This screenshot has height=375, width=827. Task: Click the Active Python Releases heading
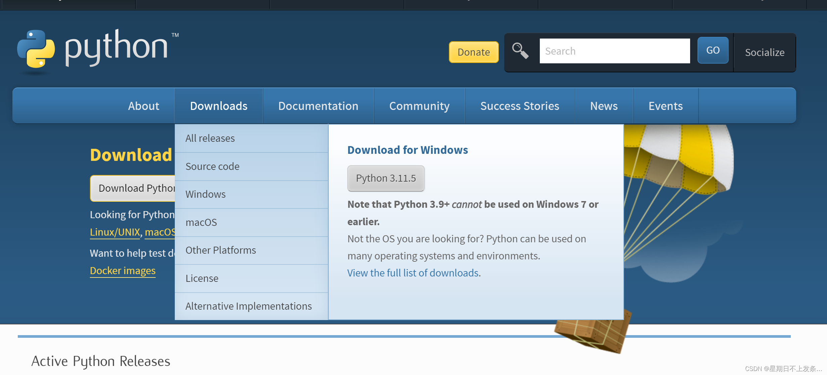pos(101,361)
